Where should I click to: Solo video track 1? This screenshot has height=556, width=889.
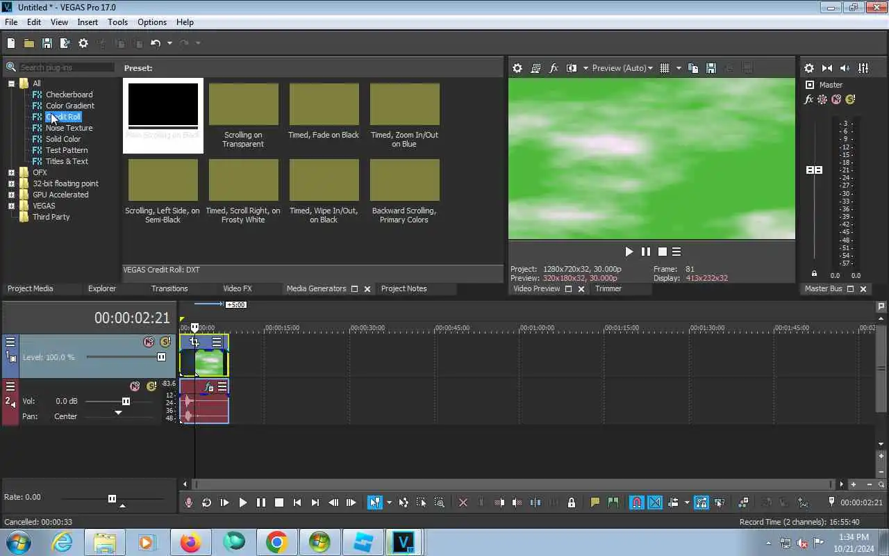pyautogui.click(x=165, y=342)
